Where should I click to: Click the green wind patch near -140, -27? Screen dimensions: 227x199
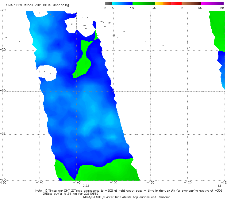[x=83, y=66]
